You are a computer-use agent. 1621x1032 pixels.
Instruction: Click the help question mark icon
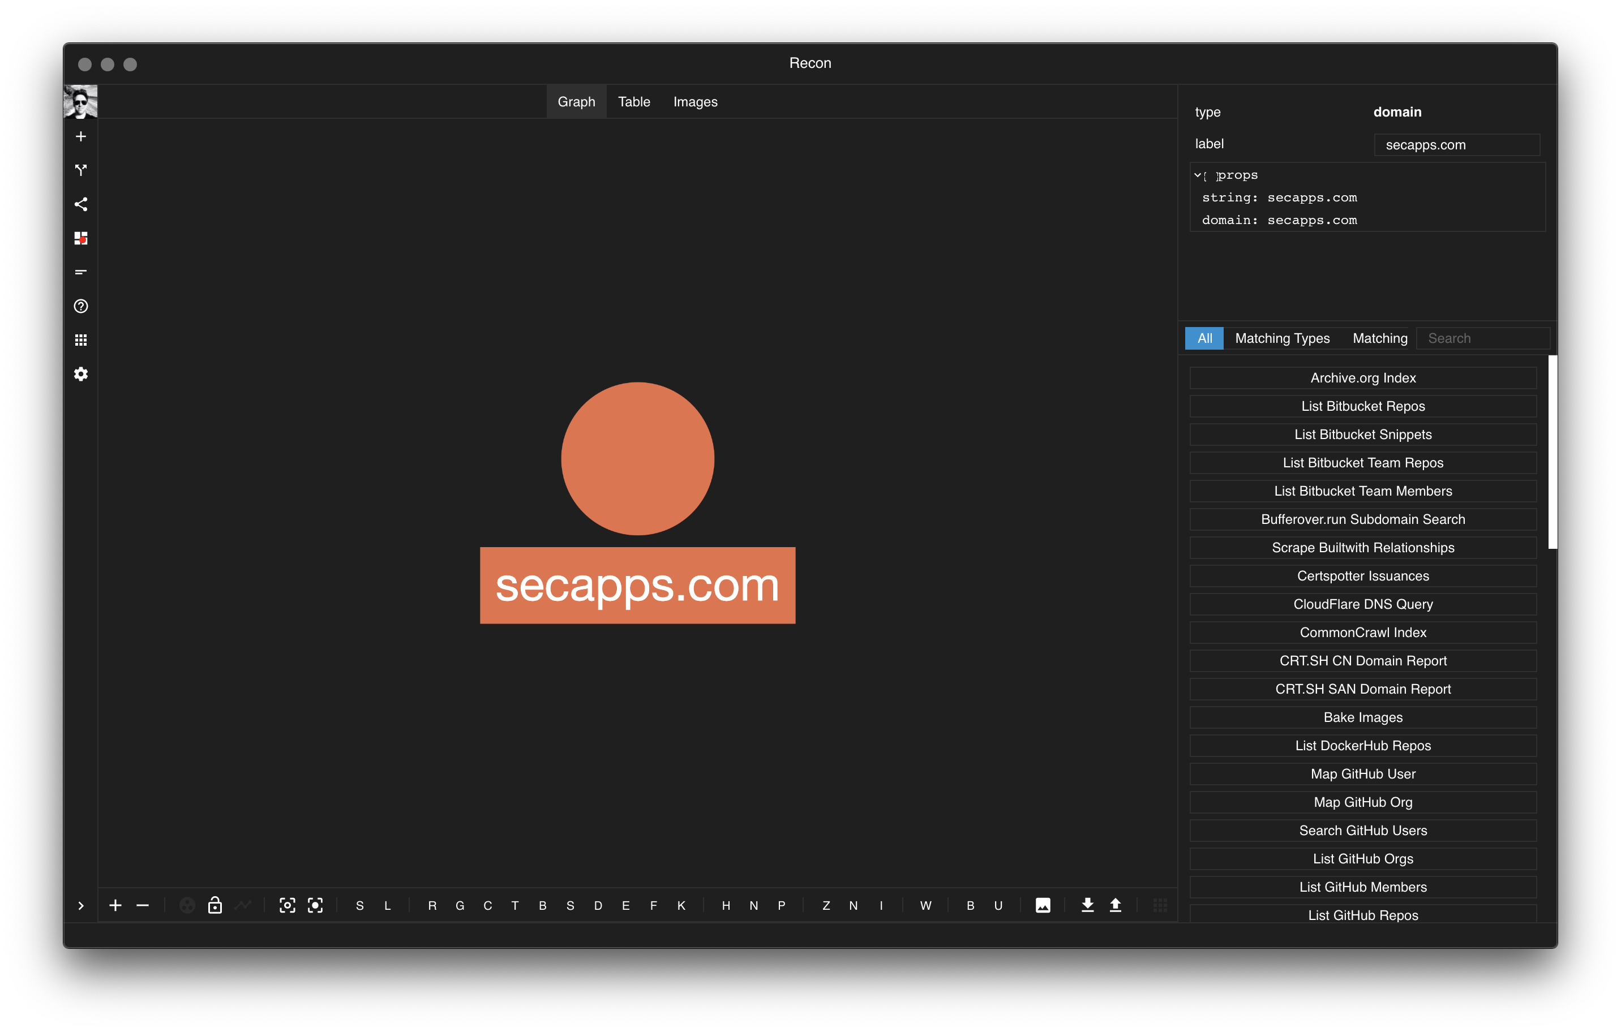point(81,306)
